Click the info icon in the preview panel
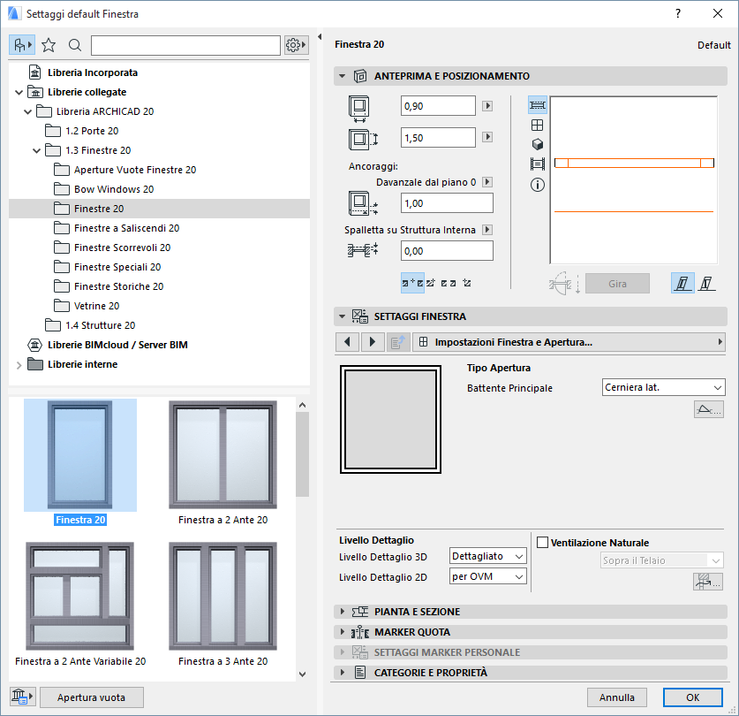The height and width of the screenshot is (716, 739). click(537, 184)
